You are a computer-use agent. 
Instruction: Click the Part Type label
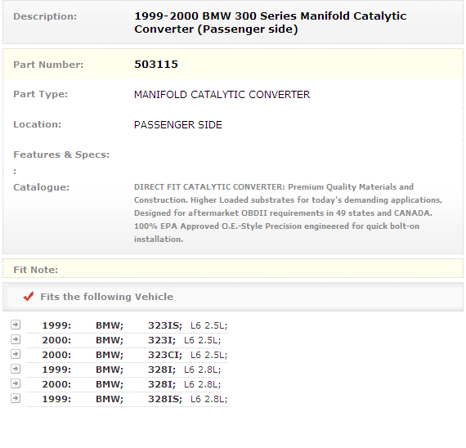pos(41,94)
